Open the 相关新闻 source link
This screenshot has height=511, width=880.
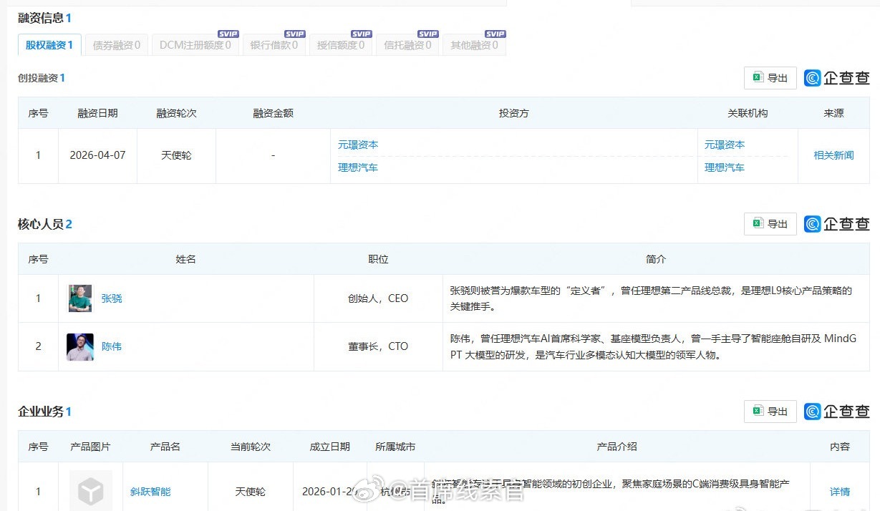point(833,155)
